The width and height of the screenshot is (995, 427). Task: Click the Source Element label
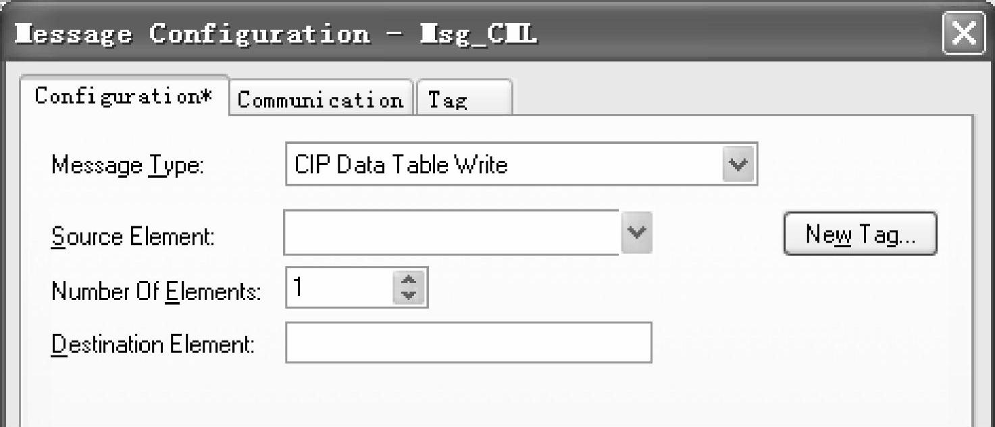click(132, 236)
